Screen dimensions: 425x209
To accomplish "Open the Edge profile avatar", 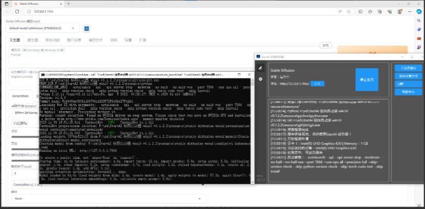I will coord(399,11).
